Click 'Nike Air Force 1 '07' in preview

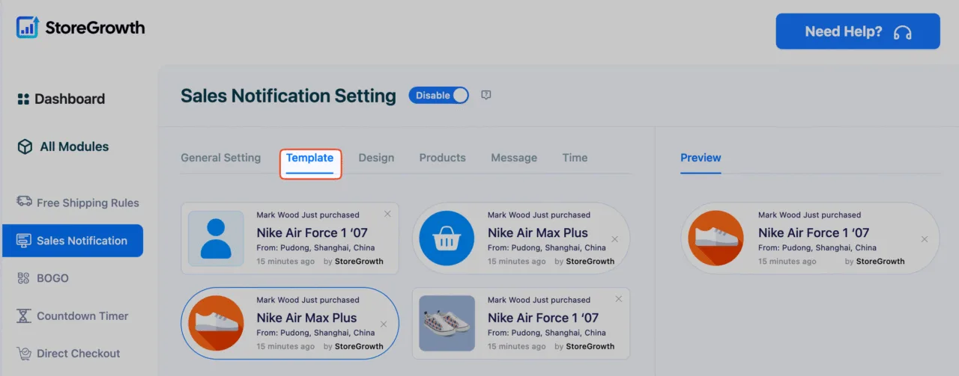tap(814, 232)
